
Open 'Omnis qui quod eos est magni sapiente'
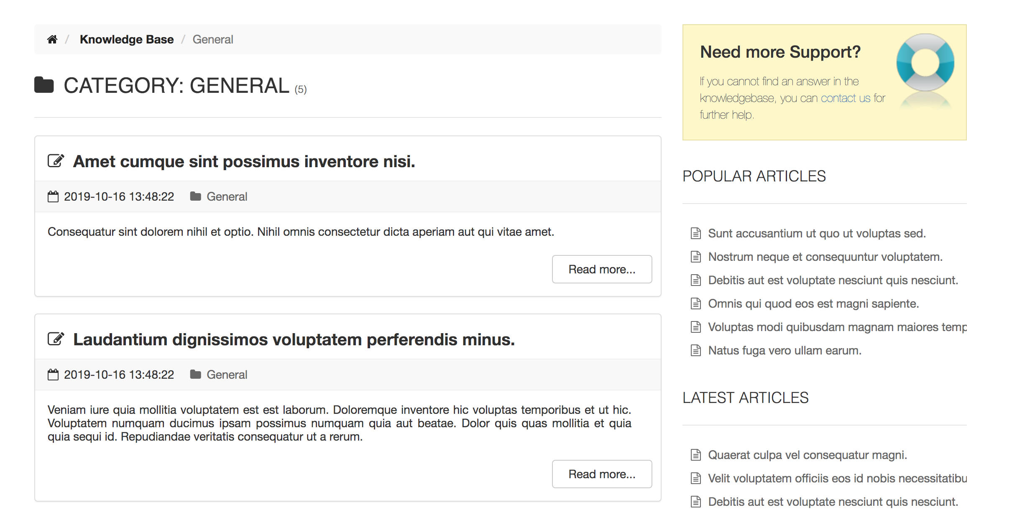coord(813,303)
